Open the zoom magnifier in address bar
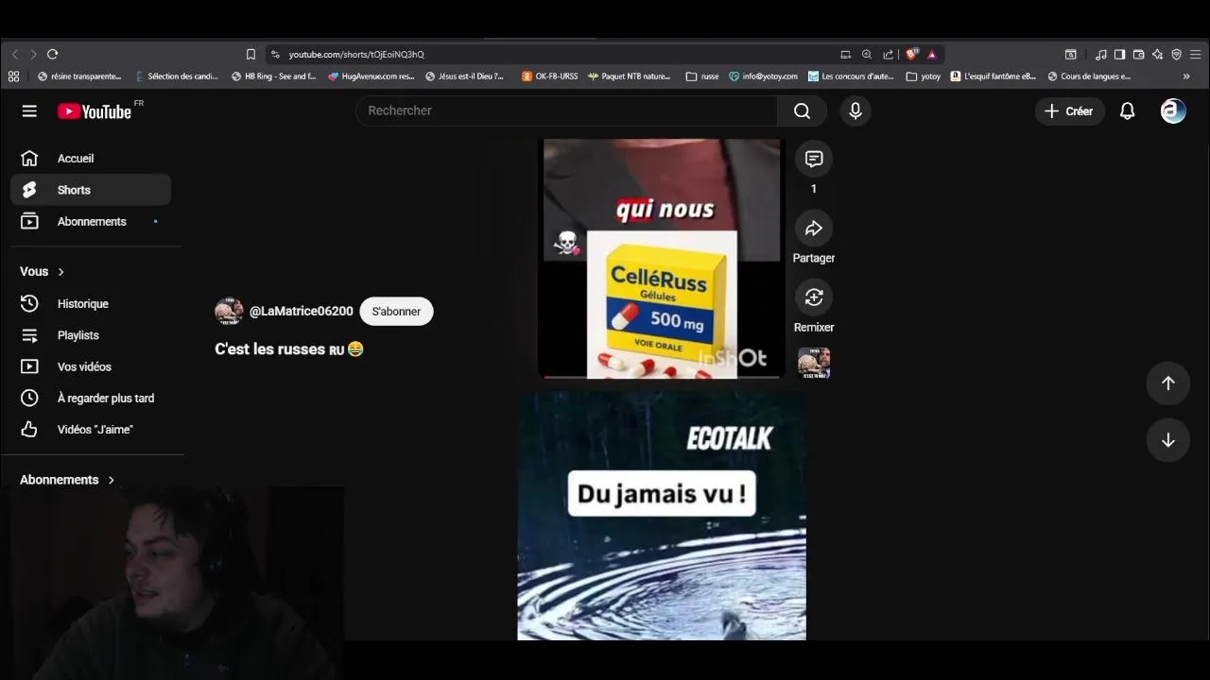The height and width of the screenshot is (680, 1210). click(867, 55)
